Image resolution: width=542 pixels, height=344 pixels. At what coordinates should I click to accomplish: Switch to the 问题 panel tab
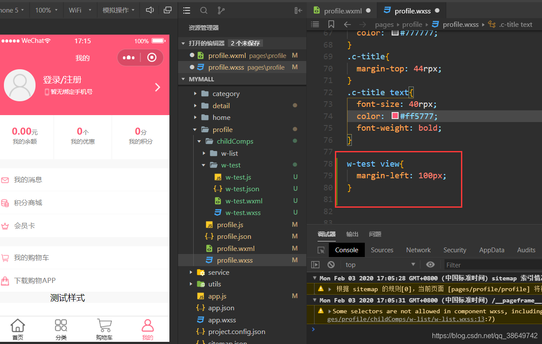point(375,234)
